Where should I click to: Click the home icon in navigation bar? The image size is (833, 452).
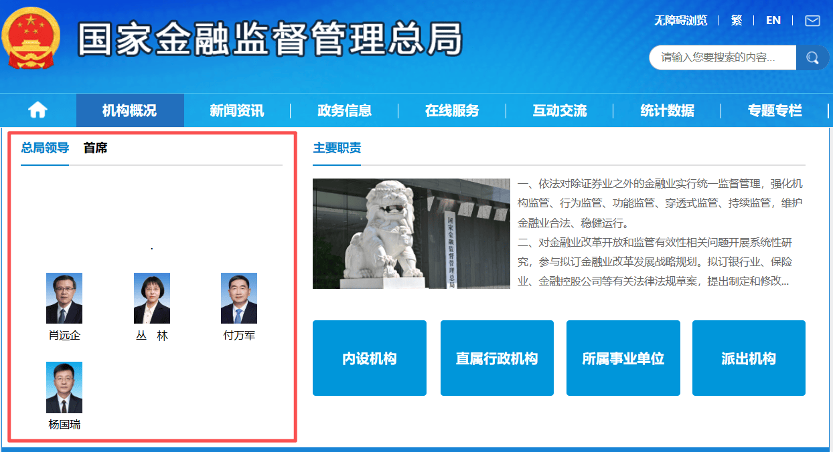tap(37, 110)
